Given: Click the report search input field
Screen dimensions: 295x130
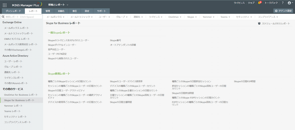Looking at the screenshot, I should (x=23, y=17).
